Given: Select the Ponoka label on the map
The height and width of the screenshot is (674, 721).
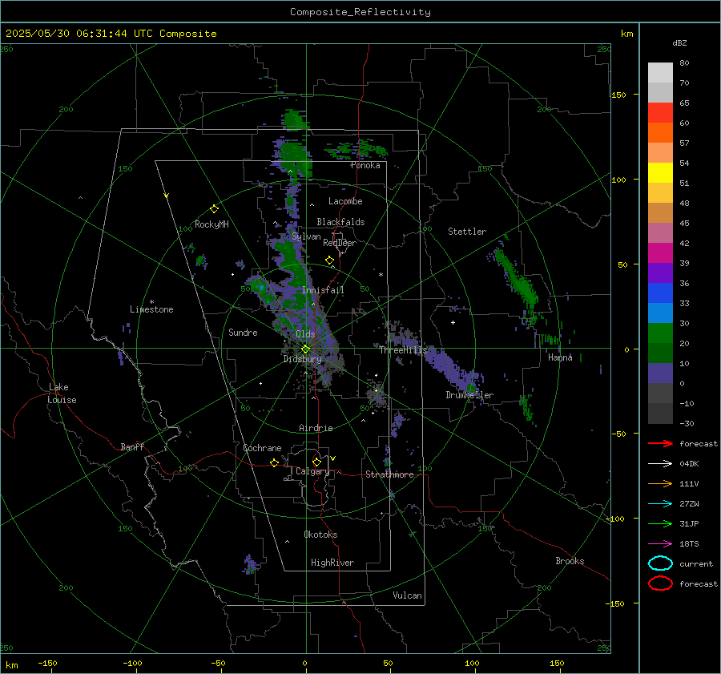Looking at the screenshot, I should pos(365,165).
